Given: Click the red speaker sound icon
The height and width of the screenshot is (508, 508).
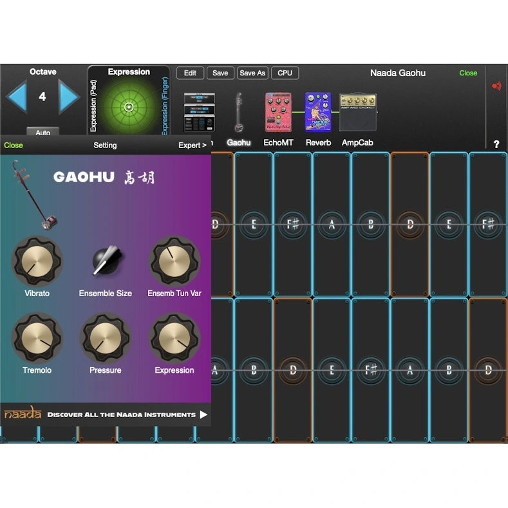Looking at the screenshot, I should point(496,86).
